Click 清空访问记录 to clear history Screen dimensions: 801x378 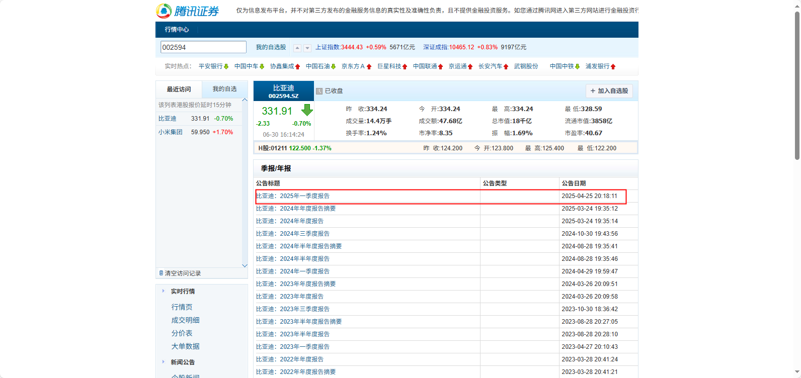tap(180, 273)
